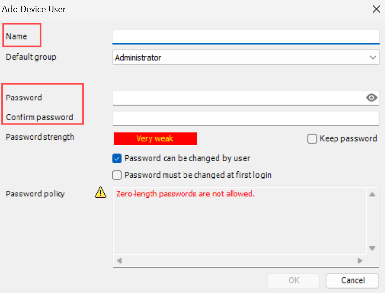
Task: Click the OK button
Action: pyautogui.click(x=293, y=280)
